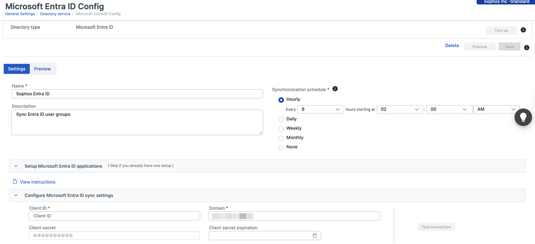The height and width of the screenshot is (244, 535).
Task: Click the View instructions link
Action: pos(37,182)
